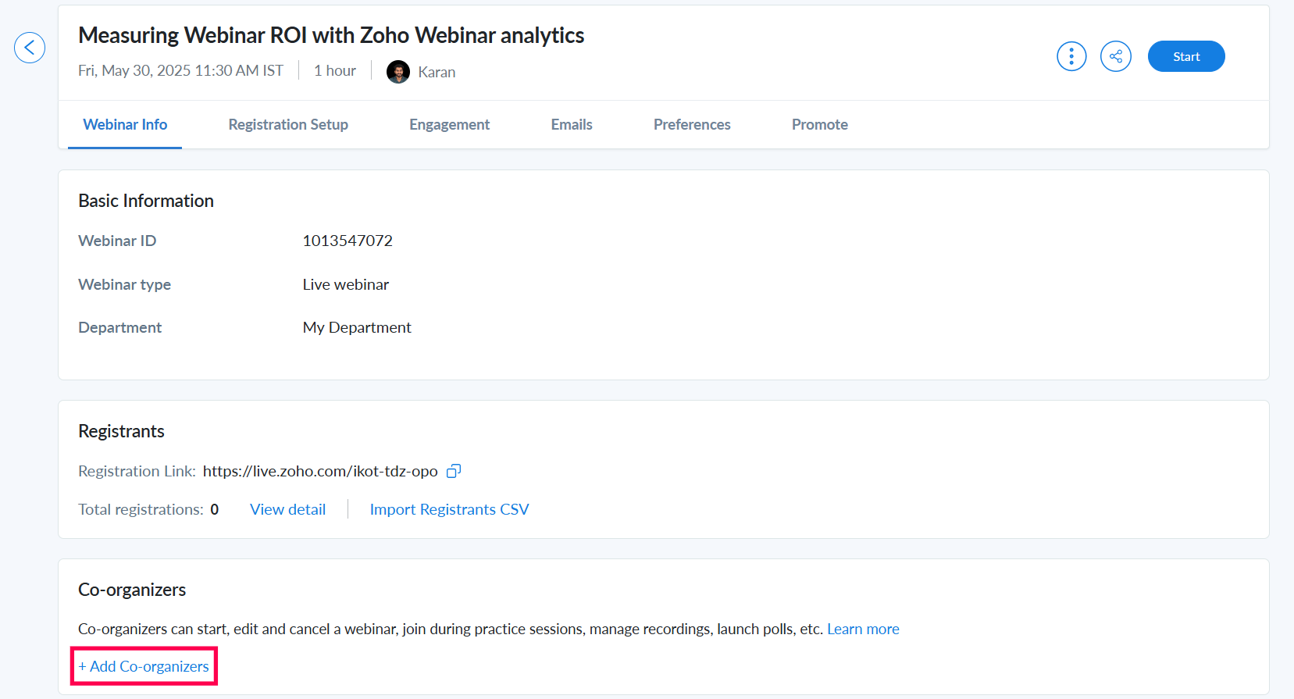
Task: Click the View detail link
Action: 287,509
